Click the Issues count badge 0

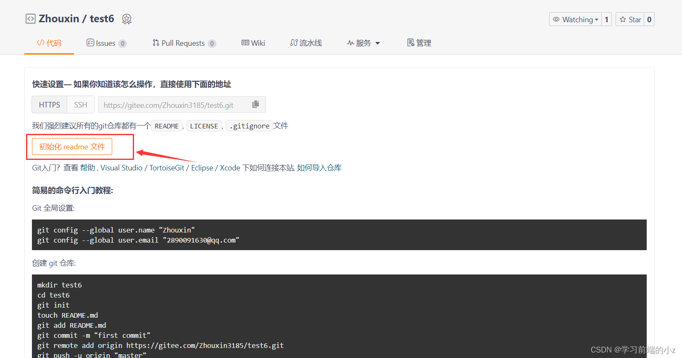pos(122,43)
